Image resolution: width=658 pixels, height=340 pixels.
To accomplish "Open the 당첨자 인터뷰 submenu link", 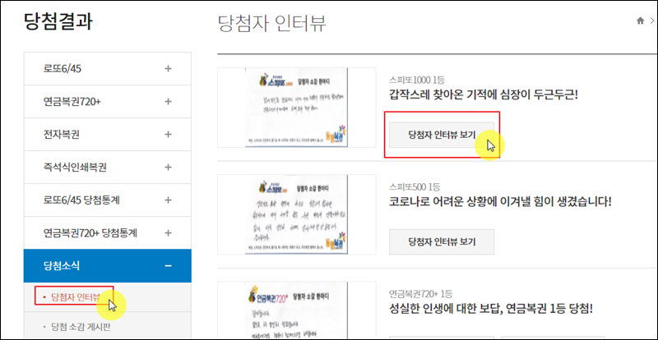I will coord(75,297).
